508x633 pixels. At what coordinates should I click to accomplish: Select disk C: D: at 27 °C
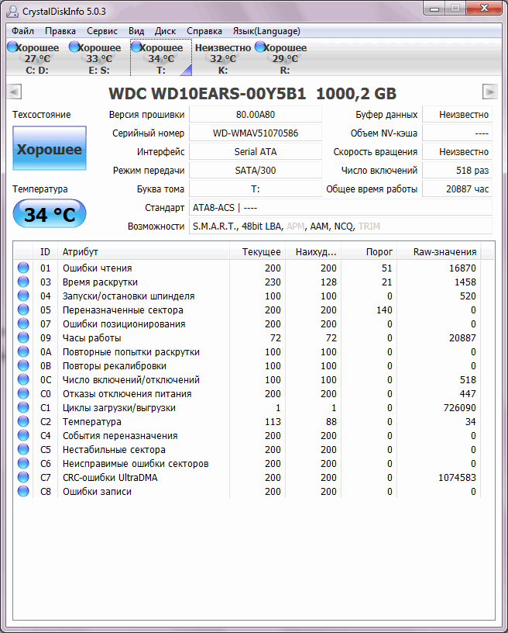pyautogui.click(x=37, y=58)
